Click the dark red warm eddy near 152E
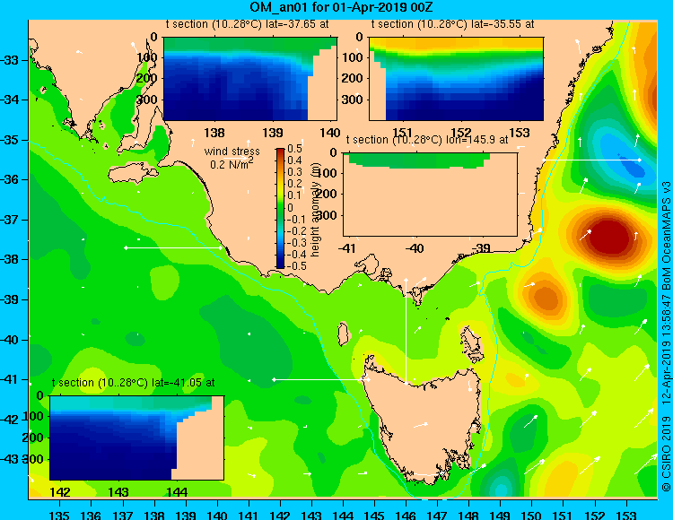This screenshot has height=520, width=673. (608, 238)
